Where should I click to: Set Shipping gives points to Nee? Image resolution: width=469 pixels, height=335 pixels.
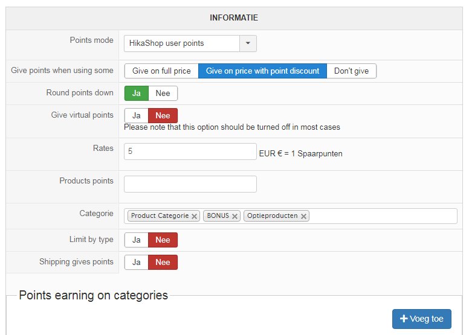[163, 263]
